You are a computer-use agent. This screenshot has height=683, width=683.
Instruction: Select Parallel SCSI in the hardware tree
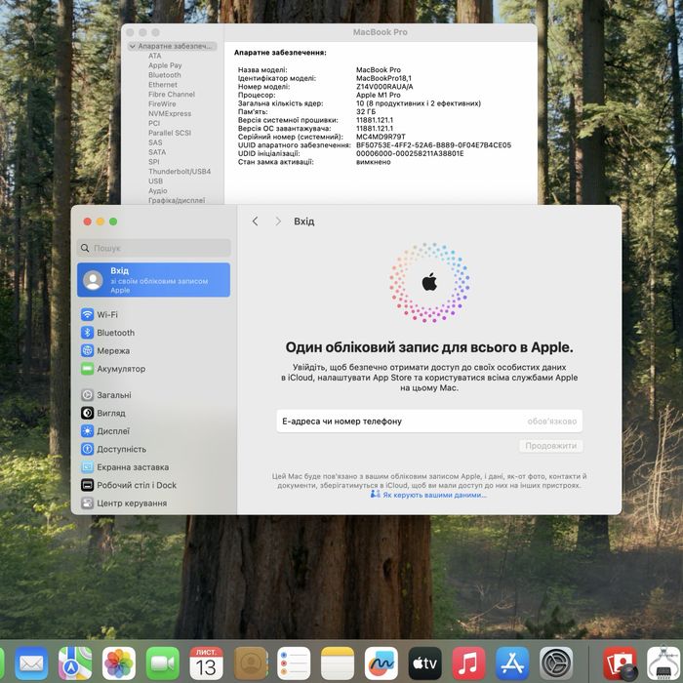[170, 133]
